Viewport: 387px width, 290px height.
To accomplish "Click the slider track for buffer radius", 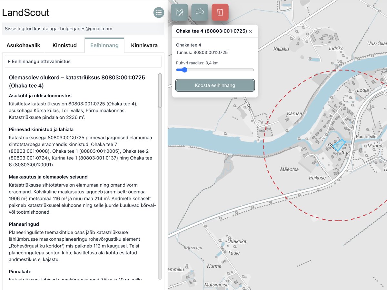I will pyautogui.click(x=215, y=70).
